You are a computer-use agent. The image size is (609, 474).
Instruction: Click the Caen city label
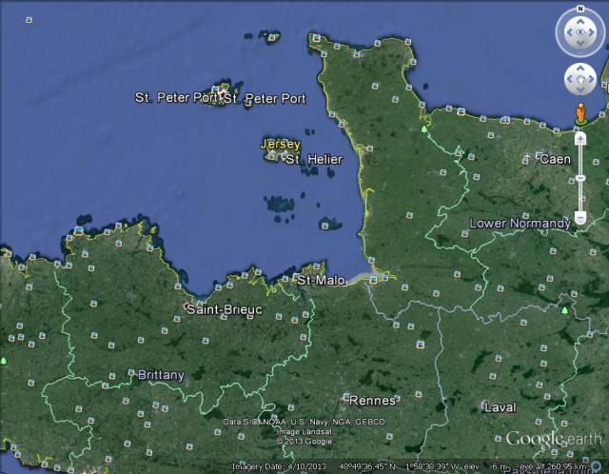point(556,159)
